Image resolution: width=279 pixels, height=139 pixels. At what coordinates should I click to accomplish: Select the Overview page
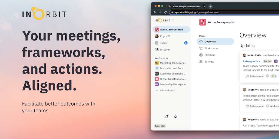[x=215, y=42]
